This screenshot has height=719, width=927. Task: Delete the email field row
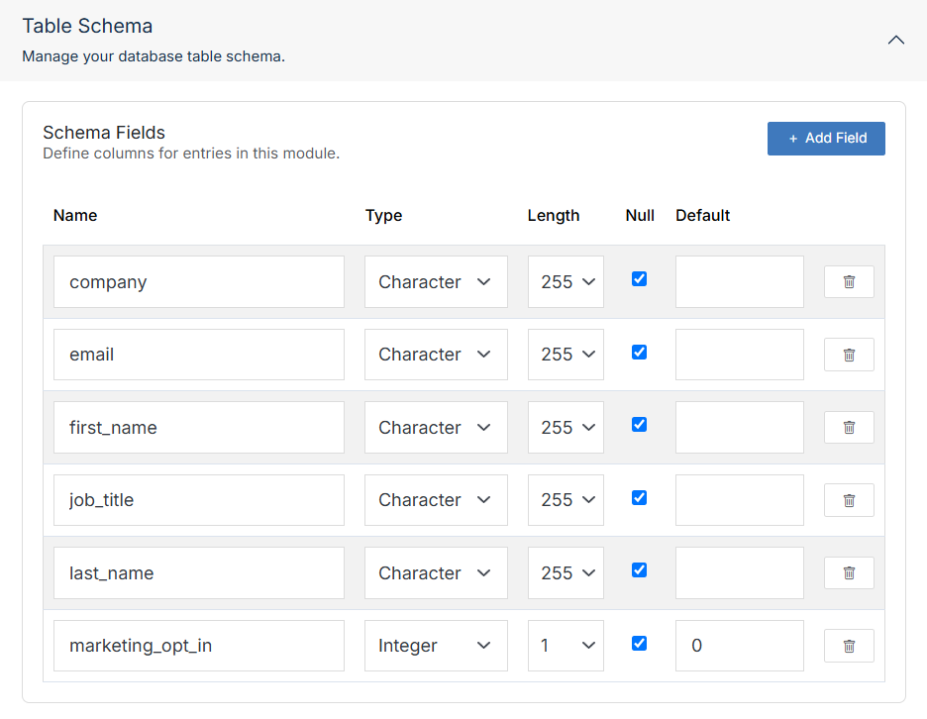pos(849,355)
